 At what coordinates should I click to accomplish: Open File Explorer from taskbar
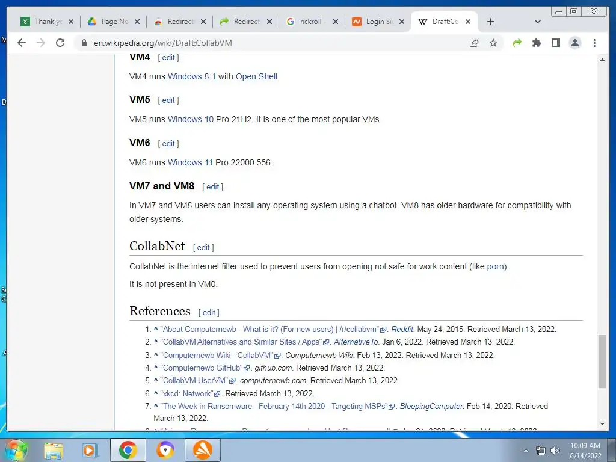54,450
